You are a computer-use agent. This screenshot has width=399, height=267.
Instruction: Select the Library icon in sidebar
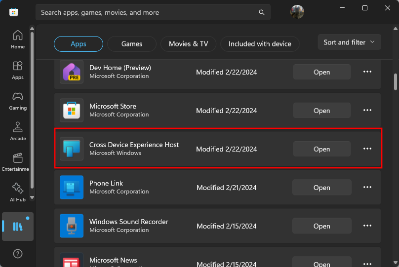18,227
